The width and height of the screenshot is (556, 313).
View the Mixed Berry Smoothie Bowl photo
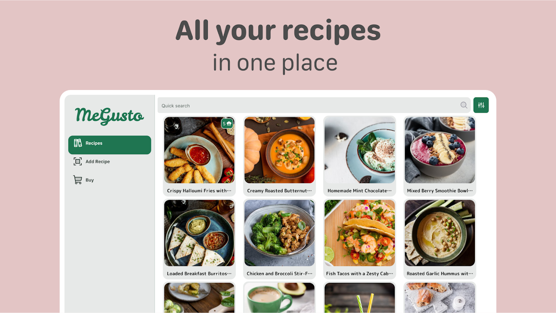coord(440,150)
